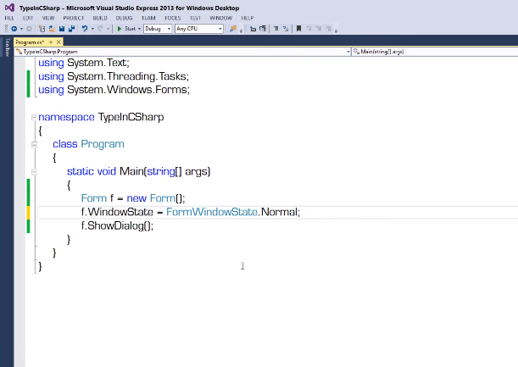Click the Previous Bookmark toolbar icon

(x=309, y=29)
